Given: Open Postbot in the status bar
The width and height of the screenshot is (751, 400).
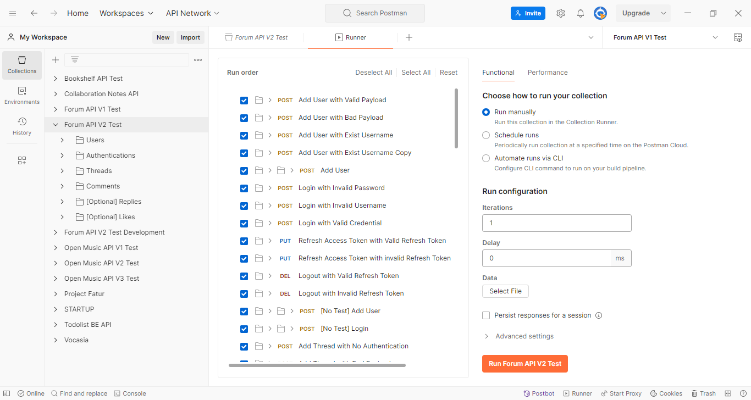Looking at the screenshot, I should (x=539, y=393).
